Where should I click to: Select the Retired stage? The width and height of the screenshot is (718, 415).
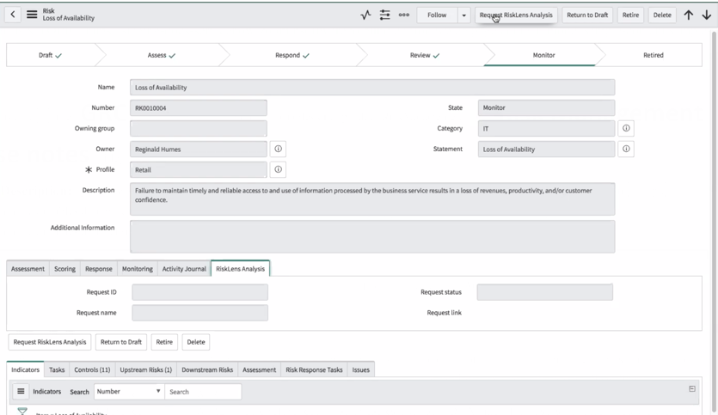(654, 55)
